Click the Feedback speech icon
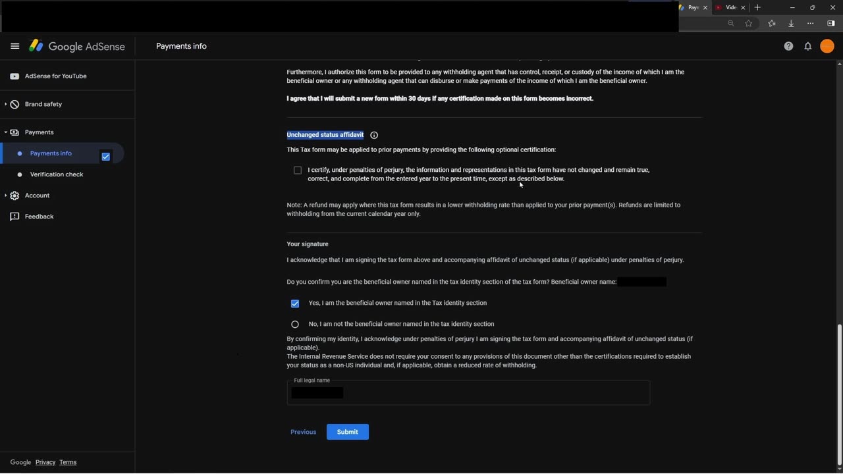The width and height of the screenshot is (843, 474). [14, 217]
